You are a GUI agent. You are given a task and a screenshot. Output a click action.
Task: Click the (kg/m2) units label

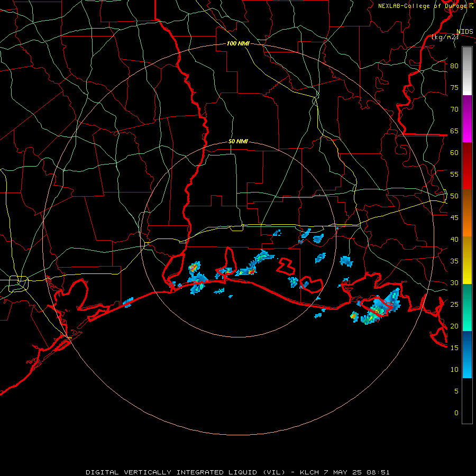click(x=445, y=37)
